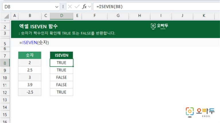Select column J header
This screenshot has width=220, height=123.
pyautogui.click(x=182, y=16)
